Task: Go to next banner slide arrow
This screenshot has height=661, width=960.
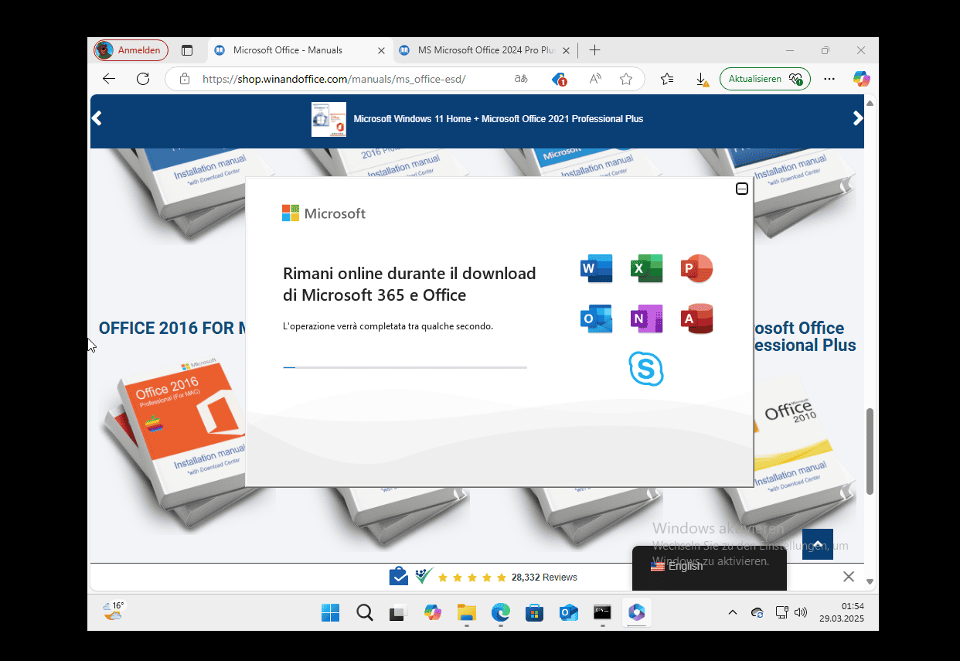Action: tap(857, 118)
